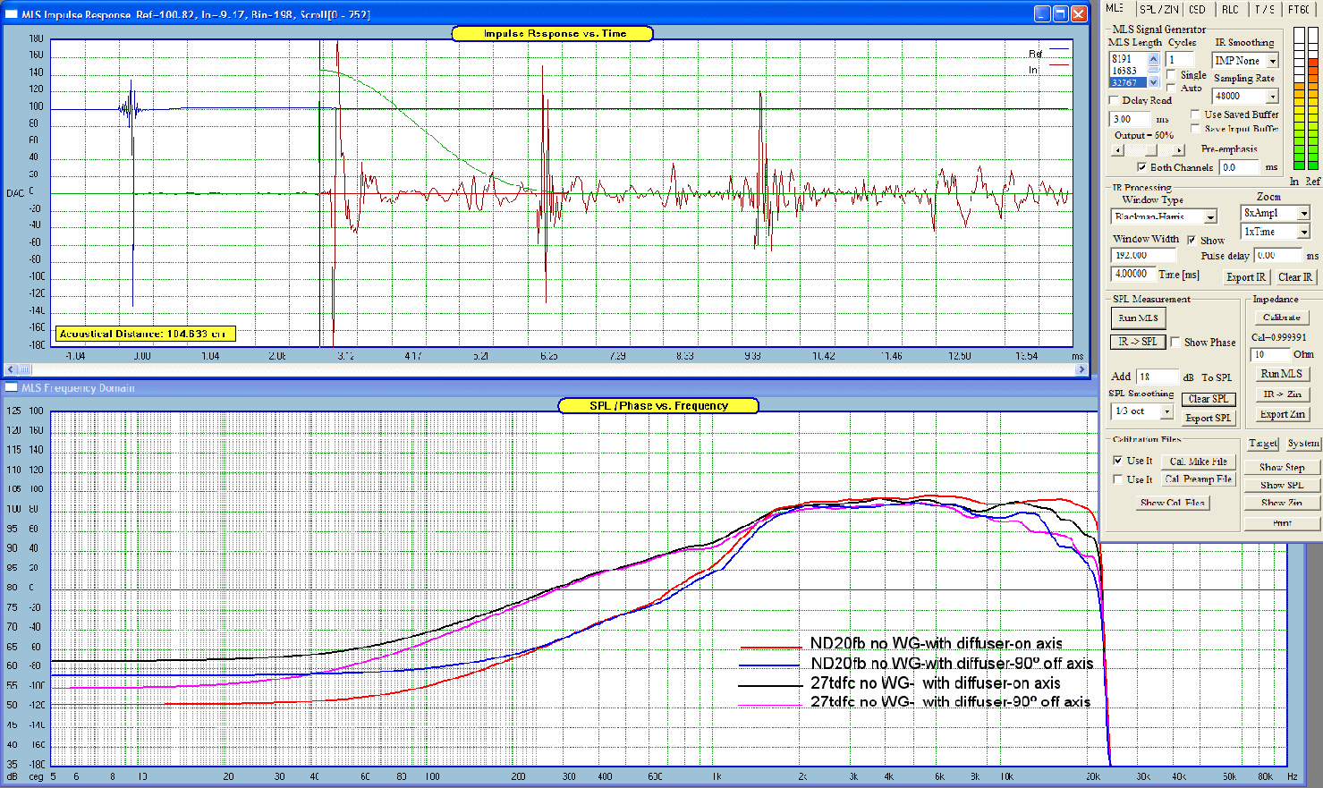The image size is (1323, 788).
Task: Click the Print button
Action: [1282, 522]
